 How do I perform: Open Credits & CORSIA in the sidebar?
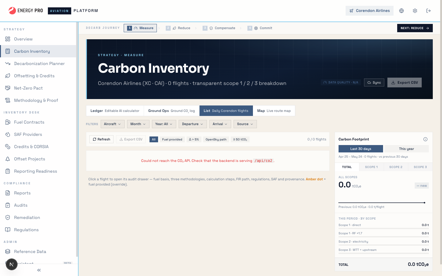38,147
